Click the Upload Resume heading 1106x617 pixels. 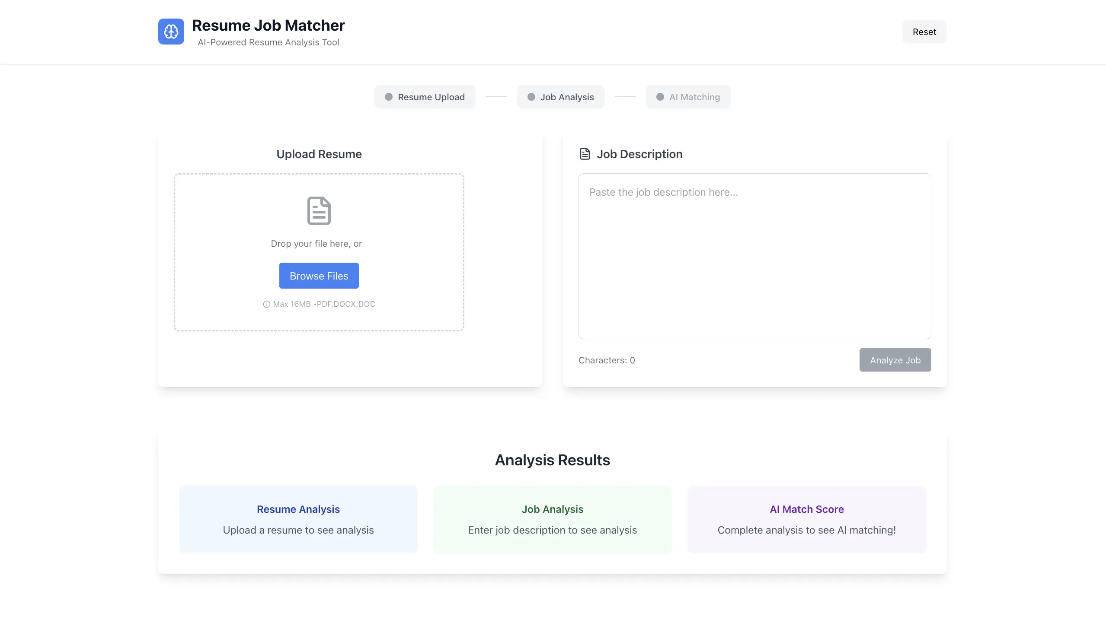point(319,154)
